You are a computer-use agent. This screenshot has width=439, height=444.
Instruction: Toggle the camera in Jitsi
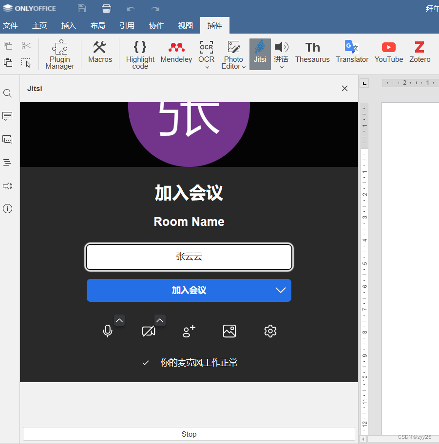coord(149,331)
